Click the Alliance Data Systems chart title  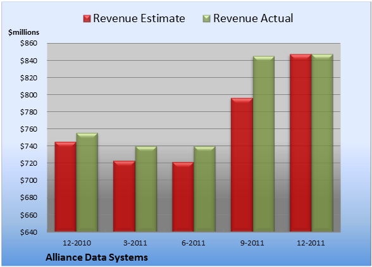point(97,258)
